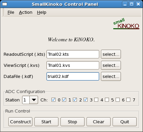143x132 pixels.
Task: Click the DataFile field containing trial02.kdf
Action: click(x=73, y=77)
